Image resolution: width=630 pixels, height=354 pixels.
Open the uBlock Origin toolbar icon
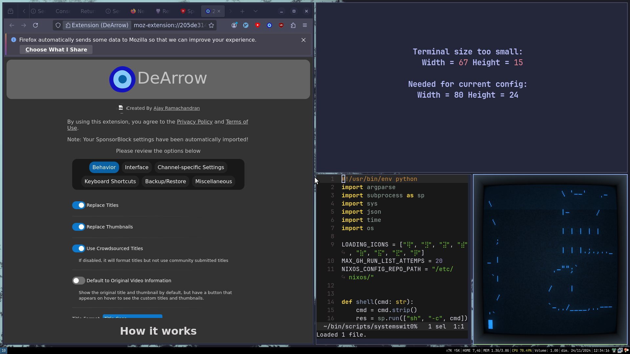281,25
